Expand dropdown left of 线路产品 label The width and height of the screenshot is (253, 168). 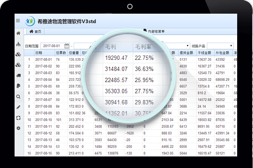[176, 46]
